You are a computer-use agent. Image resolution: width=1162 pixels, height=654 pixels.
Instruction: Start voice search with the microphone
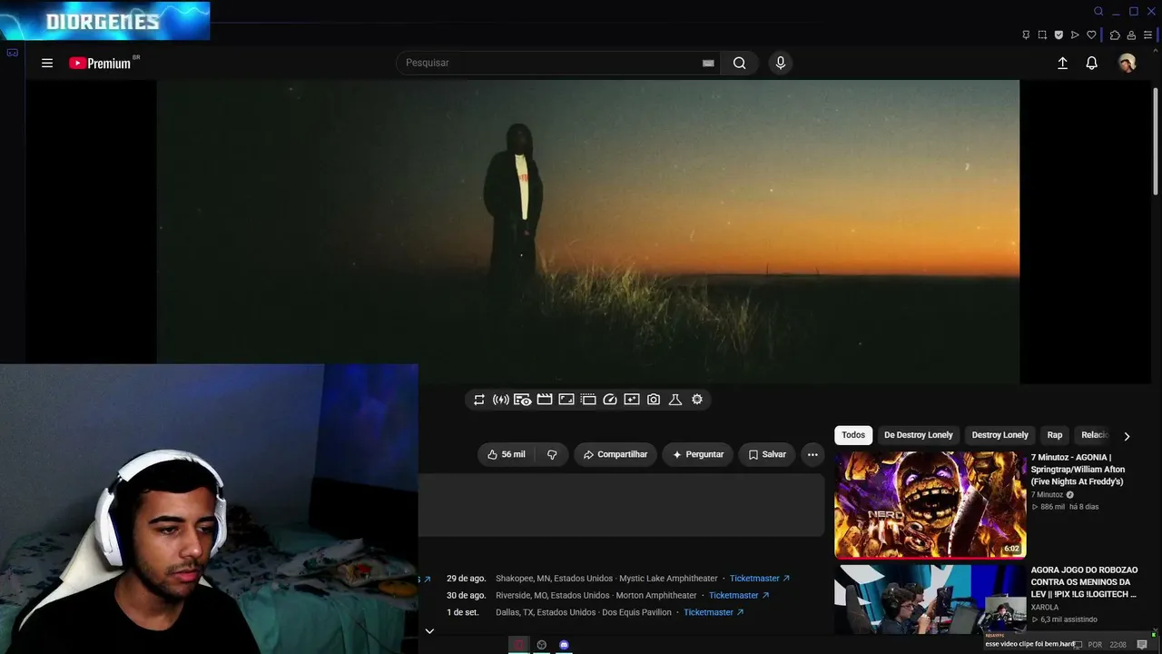tap(780, 63)
